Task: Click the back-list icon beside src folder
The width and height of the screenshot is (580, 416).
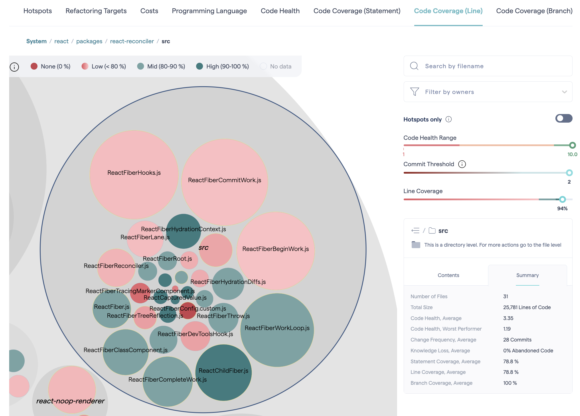Action: pos(415,231)
